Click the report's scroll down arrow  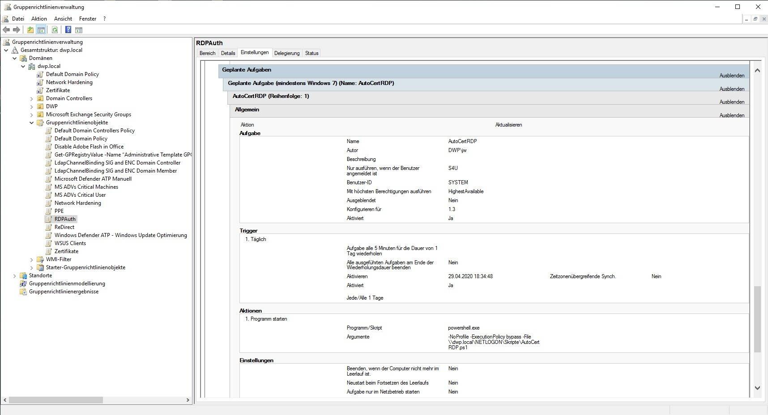(757, 388)
